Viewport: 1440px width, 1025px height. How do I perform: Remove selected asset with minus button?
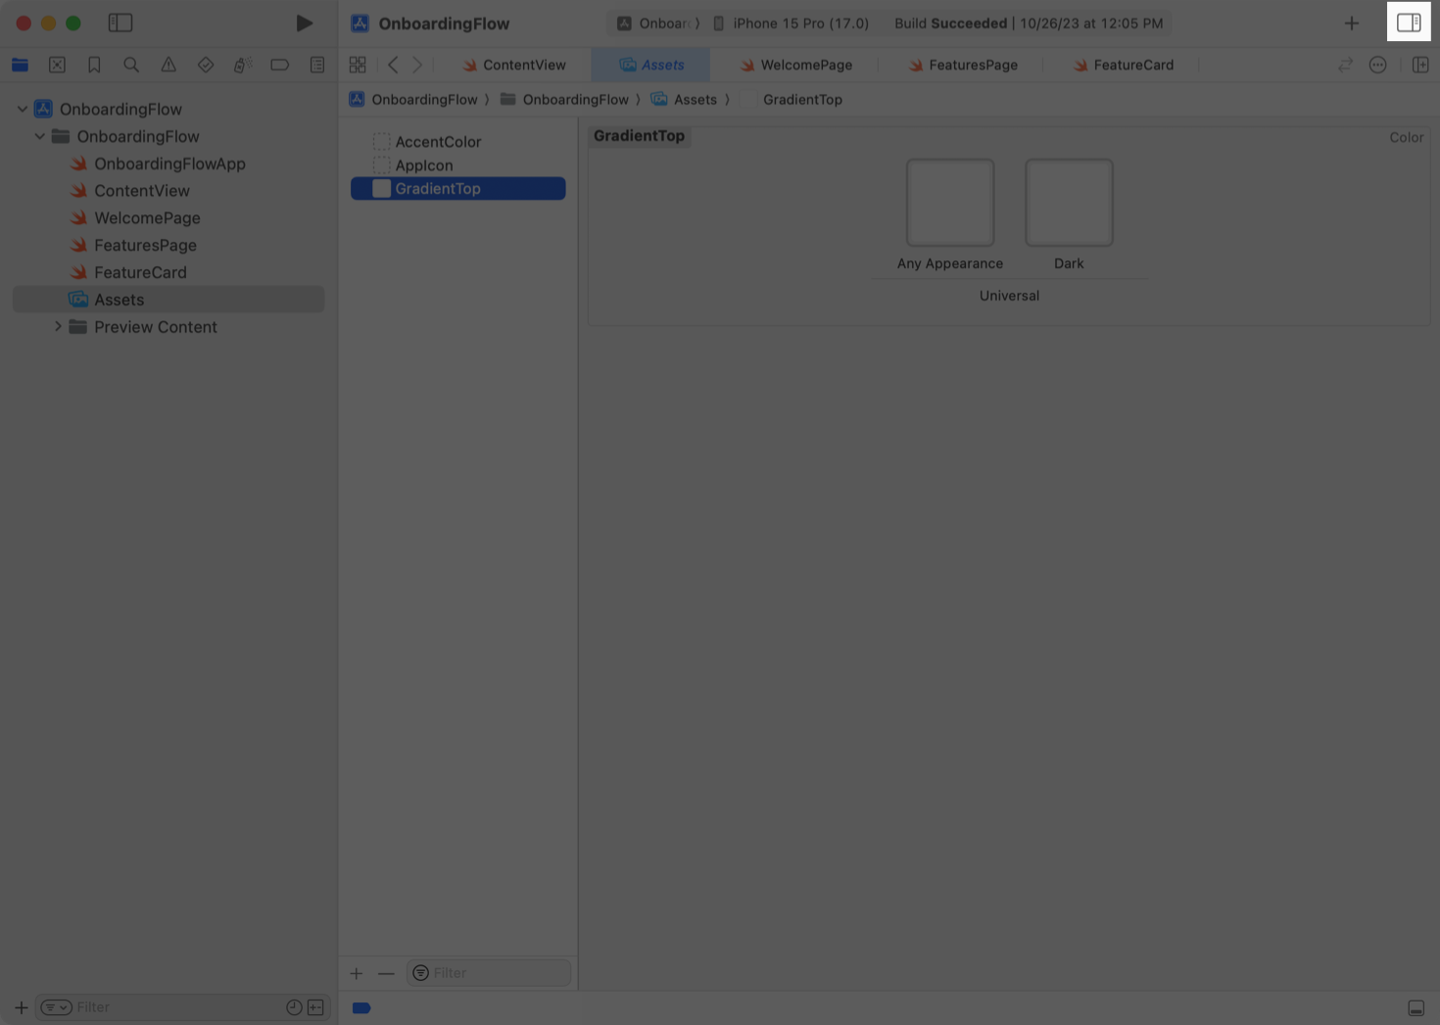point(386,973)
